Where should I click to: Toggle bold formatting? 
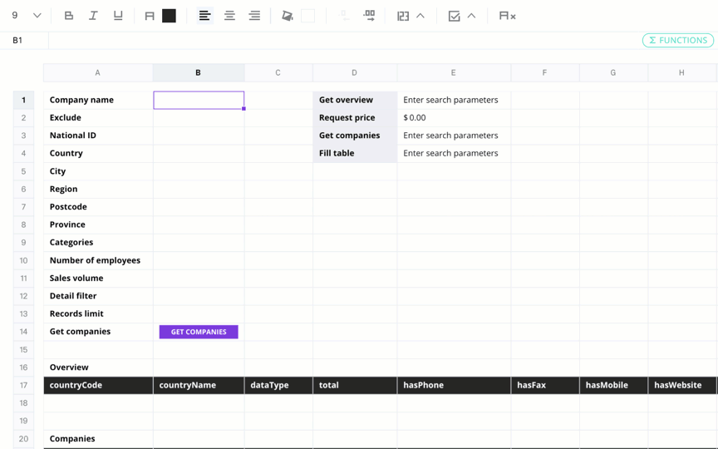(69, 16)
